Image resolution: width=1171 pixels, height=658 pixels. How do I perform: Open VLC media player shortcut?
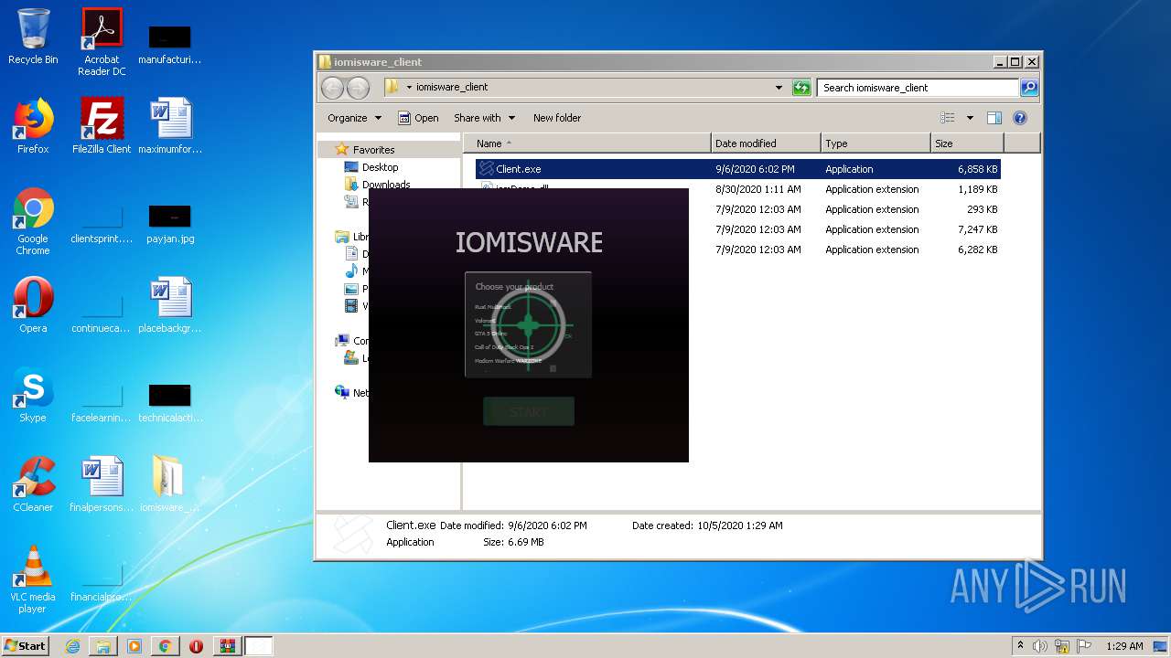(33, 579)
